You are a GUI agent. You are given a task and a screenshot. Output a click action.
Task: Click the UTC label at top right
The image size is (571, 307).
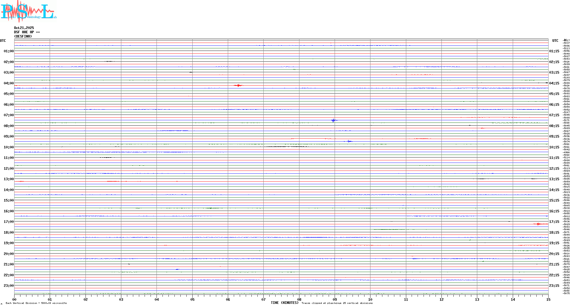[x=555, y=41]
